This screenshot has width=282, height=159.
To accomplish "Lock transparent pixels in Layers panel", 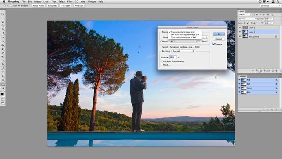I will (x=245, y=23).
